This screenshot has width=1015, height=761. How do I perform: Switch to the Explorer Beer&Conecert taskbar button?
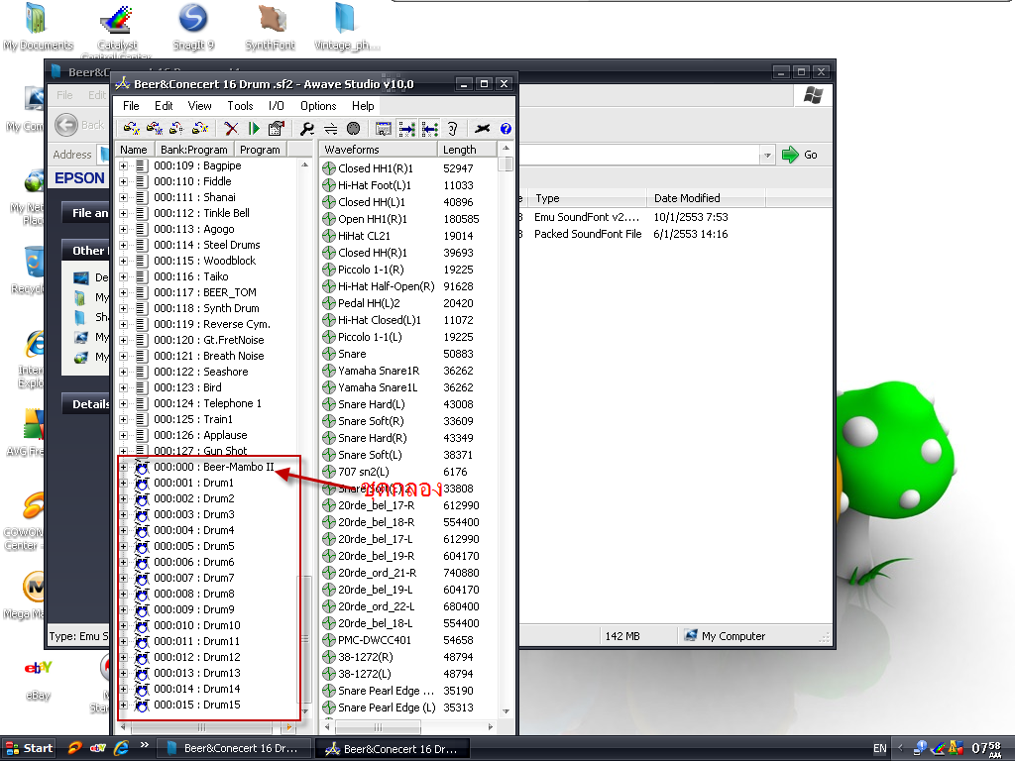pyautogui.click(x=233, y=748)
